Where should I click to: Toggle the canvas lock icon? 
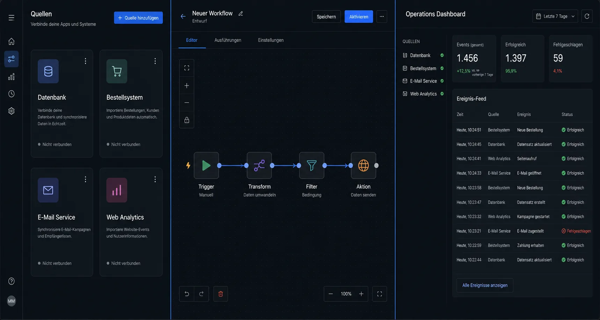(x=187, y=120)
